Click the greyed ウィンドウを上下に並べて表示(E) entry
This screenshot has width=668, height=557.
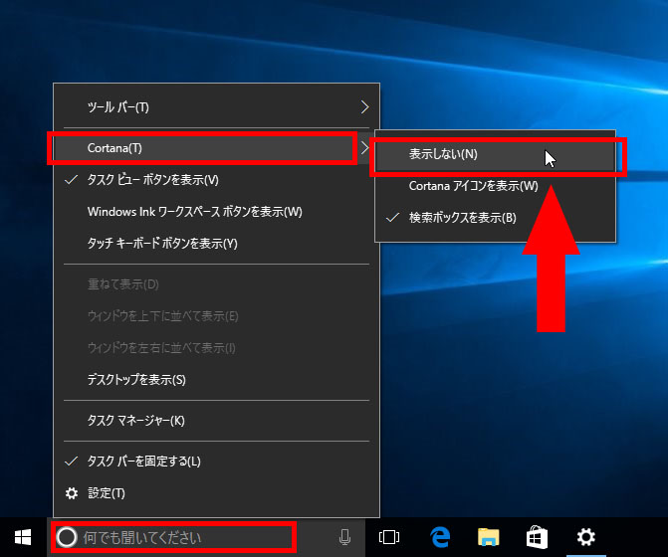216,316
